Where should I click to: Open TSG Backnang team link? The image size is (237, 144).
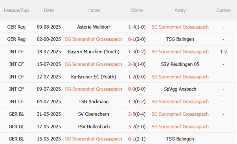coord(94,102)
